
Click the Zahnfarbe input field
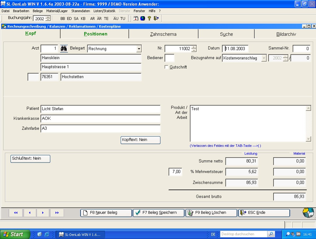101,129
